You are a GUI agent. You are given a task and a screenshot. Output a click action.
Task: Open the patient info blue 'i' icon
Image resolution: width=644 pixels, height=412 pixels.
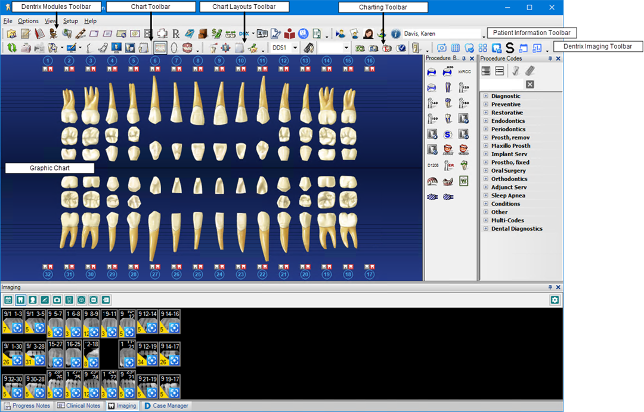(395, 34)
